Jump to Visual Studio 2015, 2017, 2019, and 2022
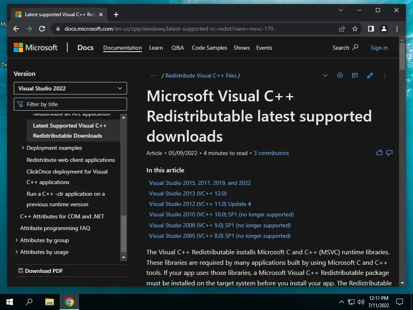Viewport: 413px width, 310px height. click(x=200, y=183)
